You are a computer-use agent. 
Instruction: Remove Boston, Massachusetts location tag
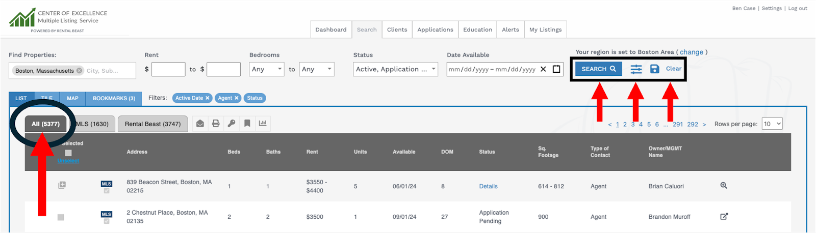point(79,71)
